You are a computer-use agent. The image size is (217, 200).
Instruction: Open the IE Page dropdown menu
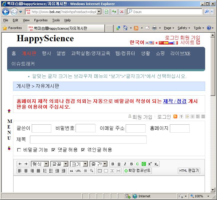[x=169, y=28]
